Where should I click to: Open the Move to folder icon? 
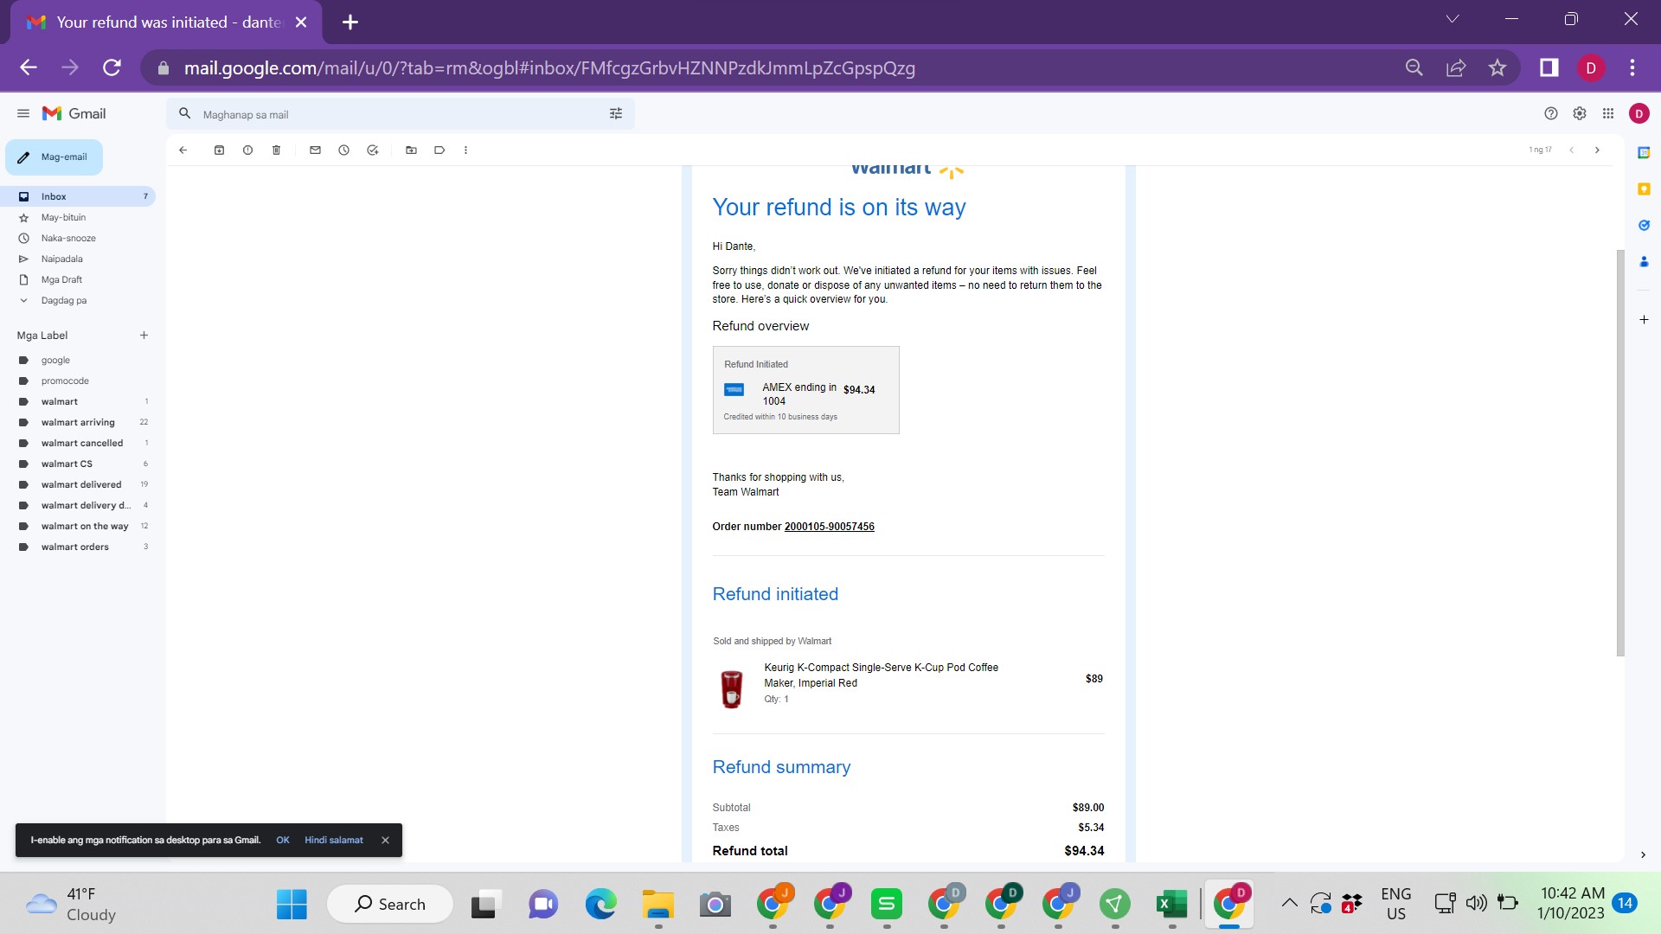[411, 150]
